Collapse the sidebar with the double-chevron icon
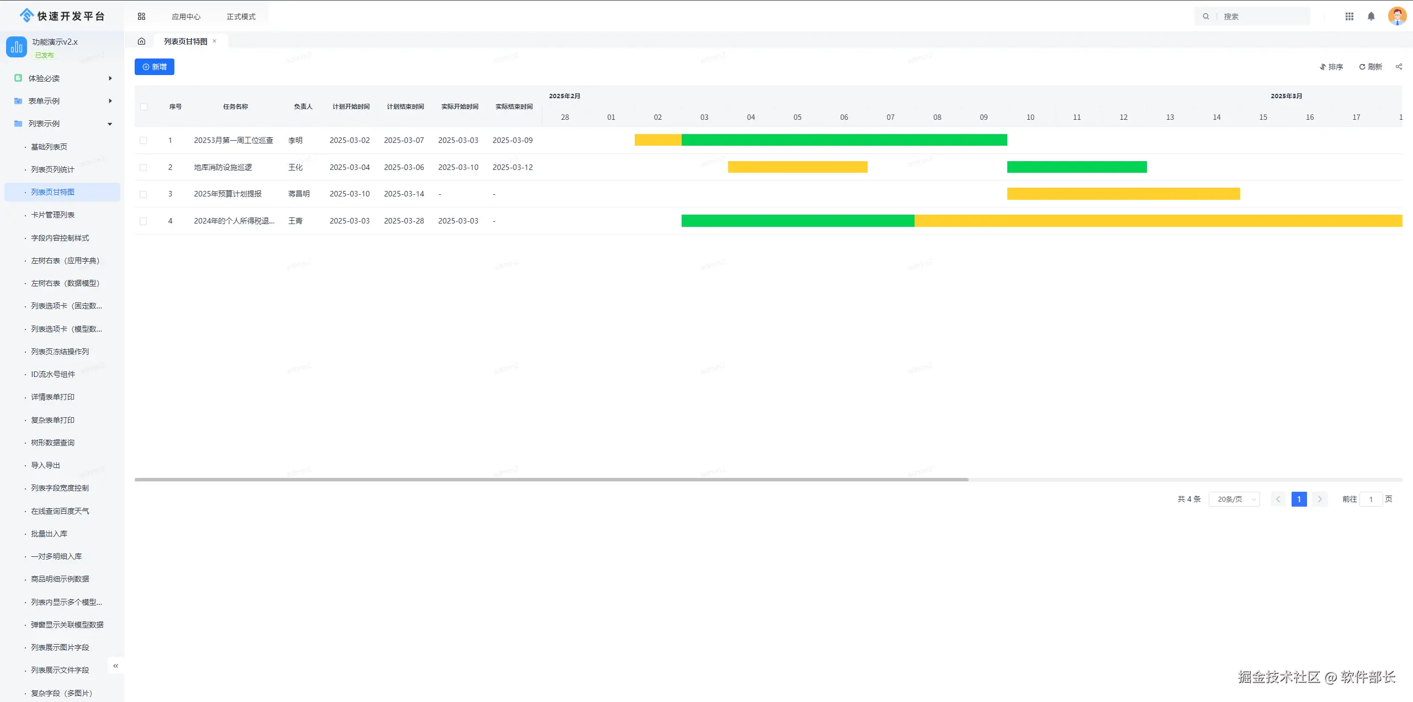Image resolution: width=1413 pixels, height=702 pixels. pyautogui.click(x=116, y=666)
